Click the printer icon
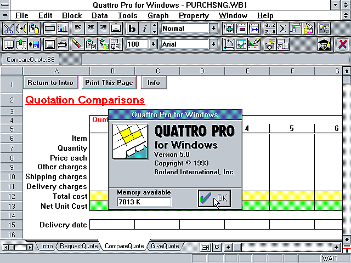This screenshot has width=351, height=263. tap(63, 44)
